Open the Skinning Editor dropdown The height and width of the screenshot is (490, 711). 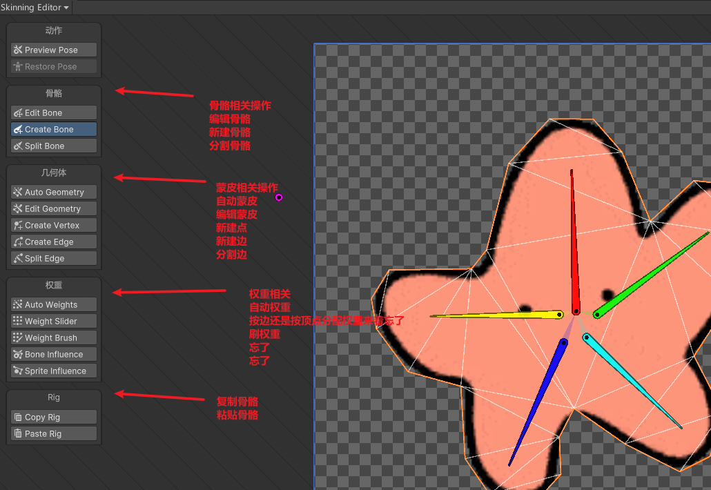pos(35,8)
